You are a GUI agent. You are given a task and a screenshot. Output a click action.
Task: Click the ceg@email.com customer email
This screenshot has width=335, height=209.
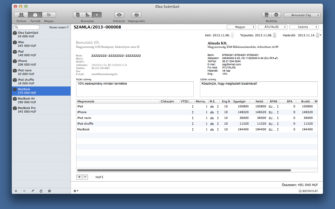coord(232,64)
